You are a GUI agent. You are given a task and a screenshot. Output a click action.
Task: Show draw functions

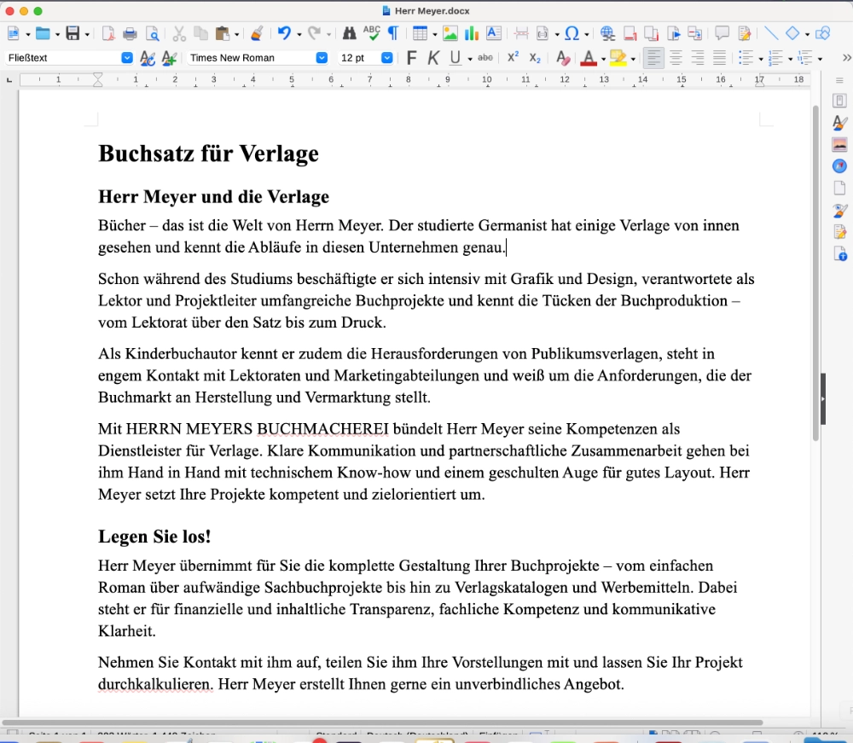click(822, 34)
